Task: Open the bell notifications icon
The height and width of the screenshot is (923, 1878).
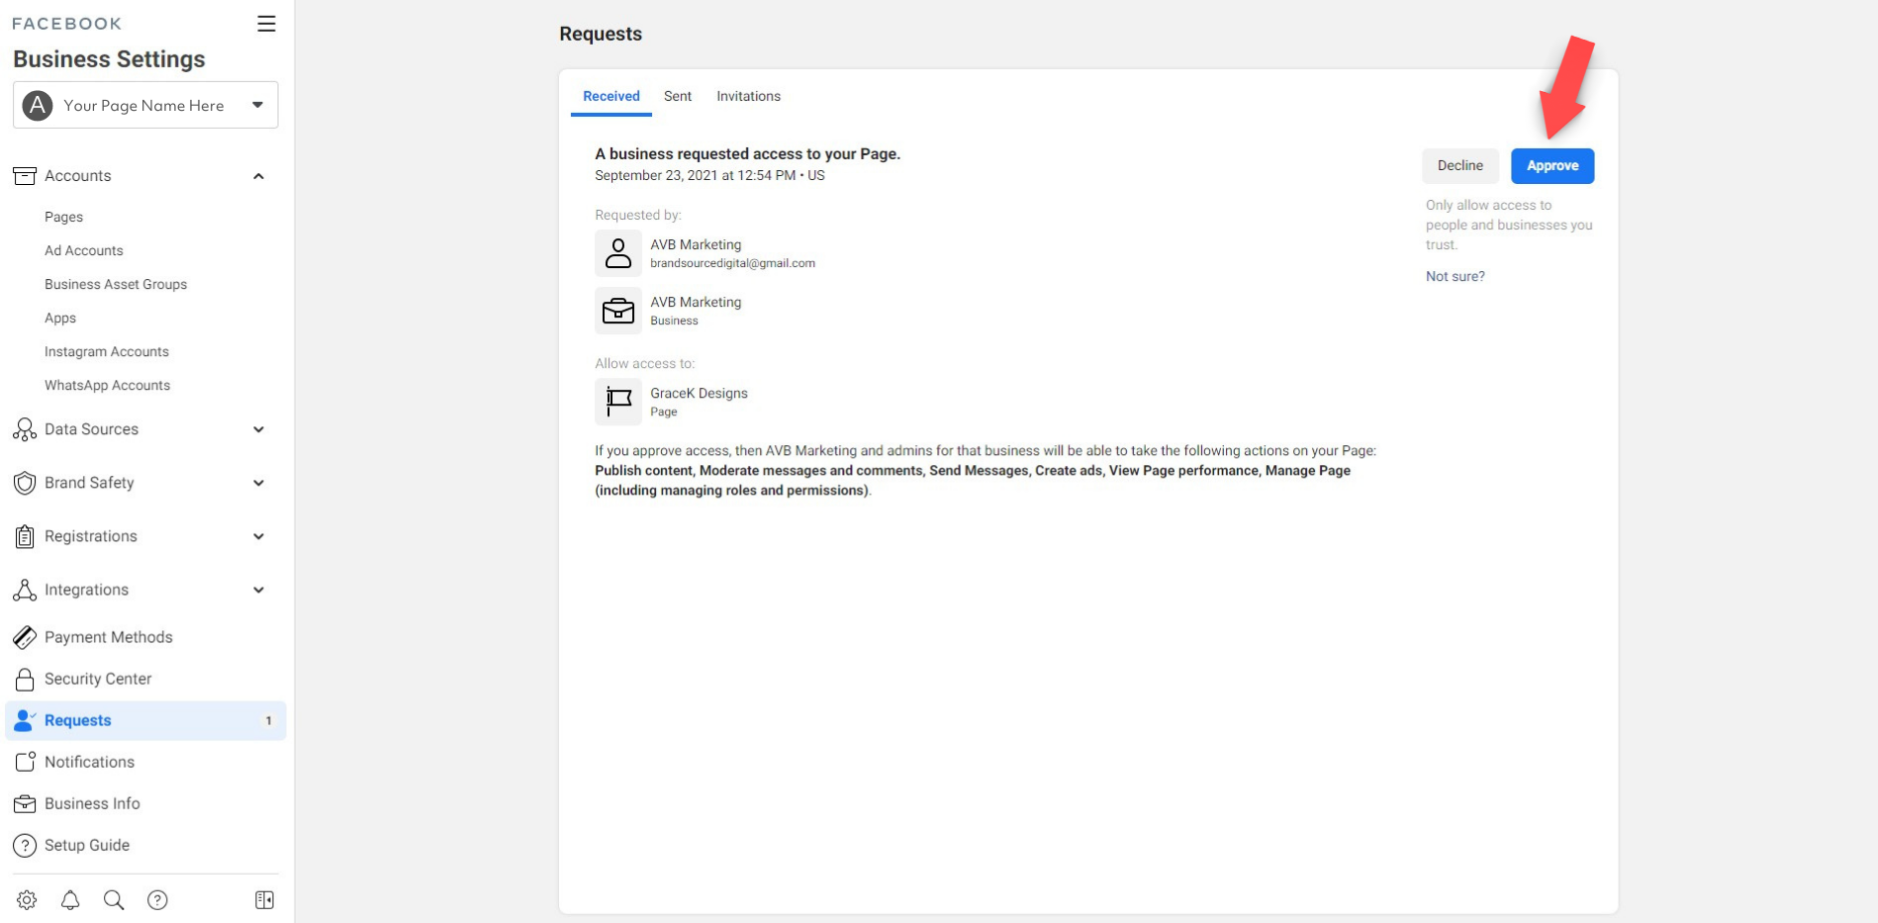Action: click(x=70, y=899)
